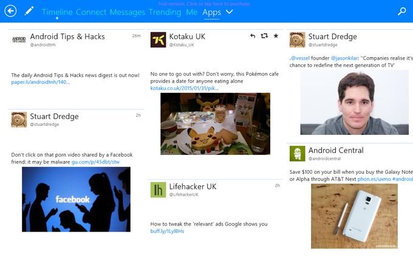Image resolution: width=413 pixels, height=260 pixels.
Task: Click Lifehacker UK tweet 2h timestamp
Action: pyautogui.click(x=278, y=185)
